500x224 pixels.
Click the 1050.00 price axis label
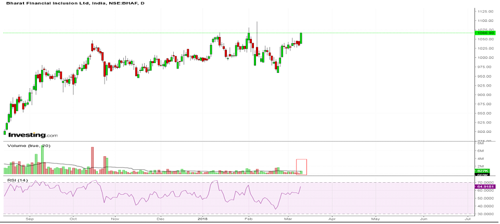click(x=485, y=39)
